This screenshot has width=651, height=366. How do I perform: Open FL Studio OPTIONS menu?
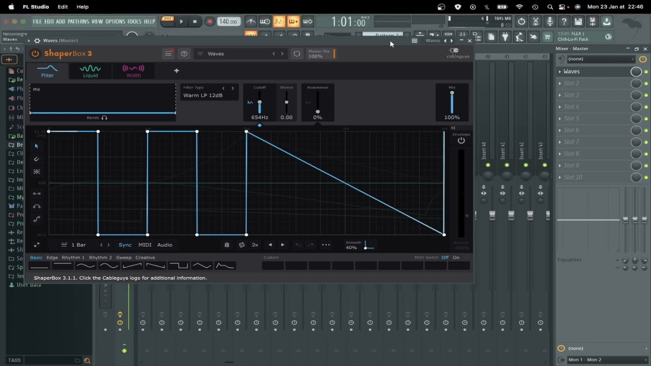115,21
